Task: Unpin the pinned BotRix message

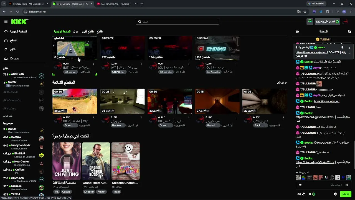Action: click(x=342, y=47)
